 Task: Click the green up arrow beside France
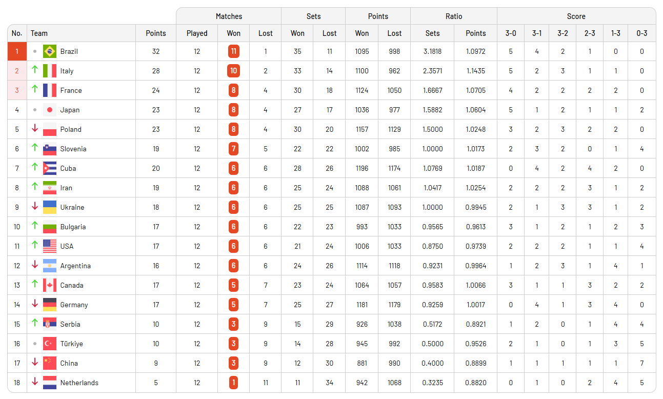pyautogui.click(x=35, y=90)
